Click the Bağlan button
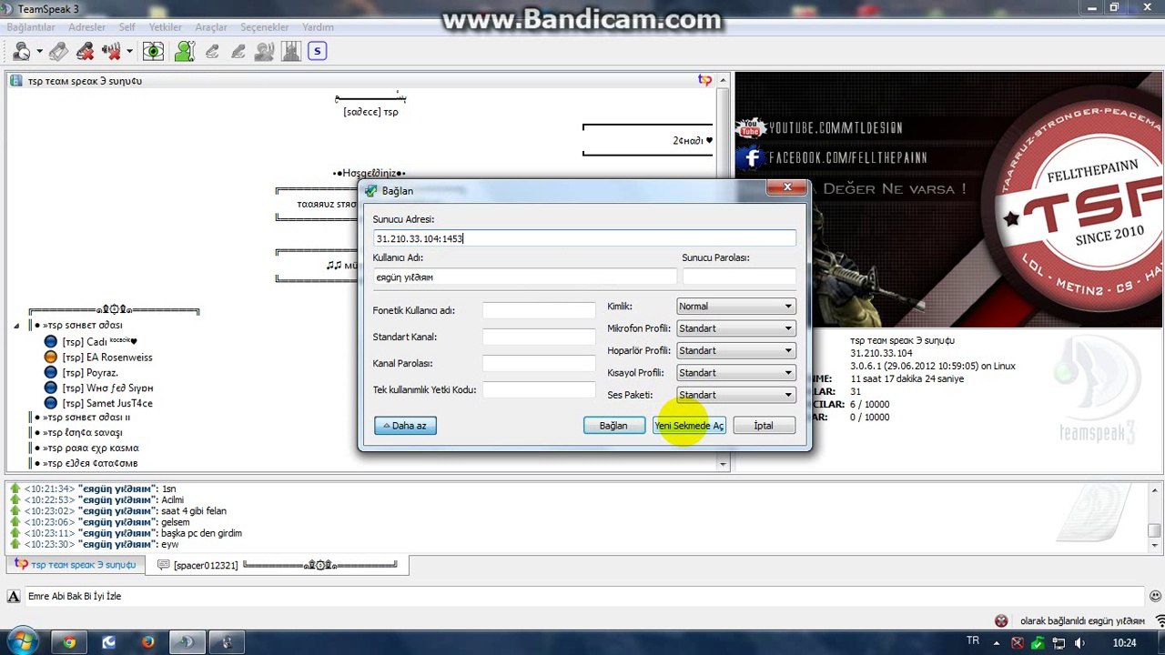This screenshot has height=655, width=1165. click(613, 426)
